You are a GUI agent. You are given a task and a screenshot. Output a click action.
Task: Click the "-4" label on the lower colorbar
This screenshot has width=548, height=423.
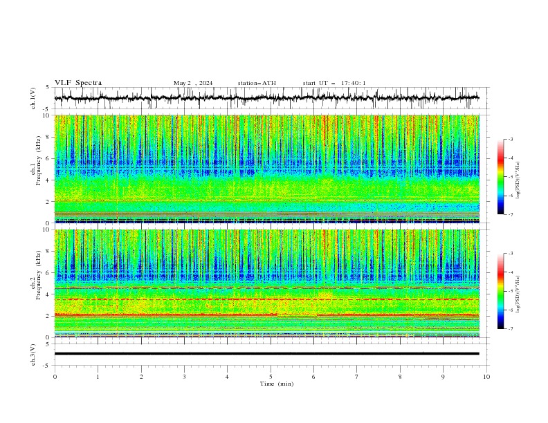(511, 272)
